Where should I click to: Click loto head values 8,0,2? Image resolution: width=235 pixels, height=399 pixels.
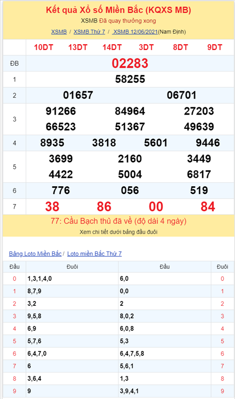pyautogui.click(x=127, y=316)
